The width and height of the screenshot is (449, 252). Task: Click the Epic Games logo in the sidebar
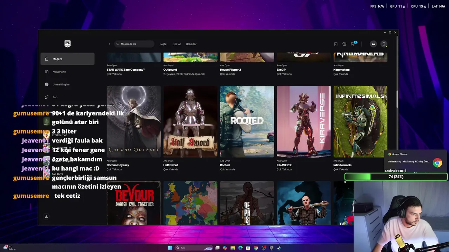click(x=67, y=44)
